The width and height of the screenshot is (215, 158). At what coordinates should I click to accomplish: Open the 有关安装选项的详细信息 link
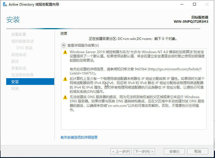point(79,137)
